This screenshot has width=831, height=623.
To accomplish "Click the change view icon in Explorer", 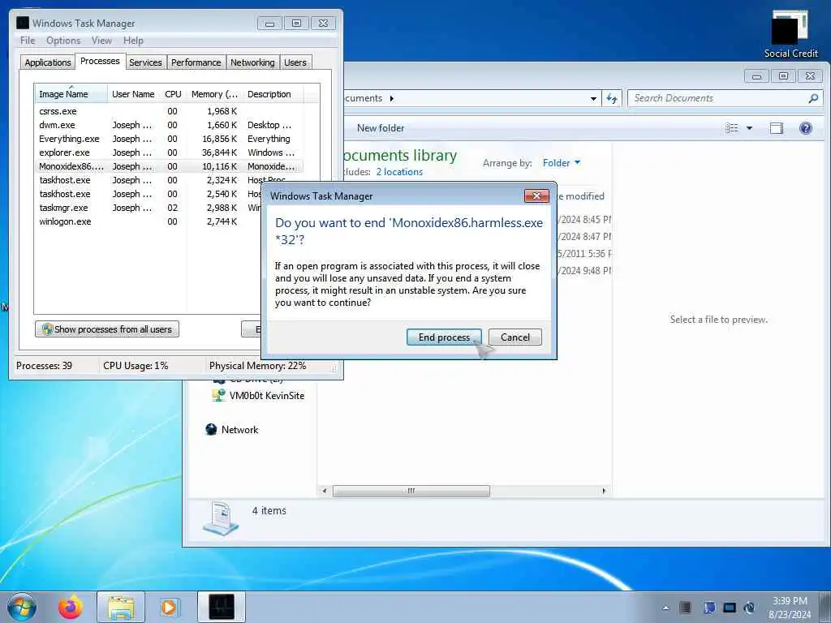I will (732, 128).
